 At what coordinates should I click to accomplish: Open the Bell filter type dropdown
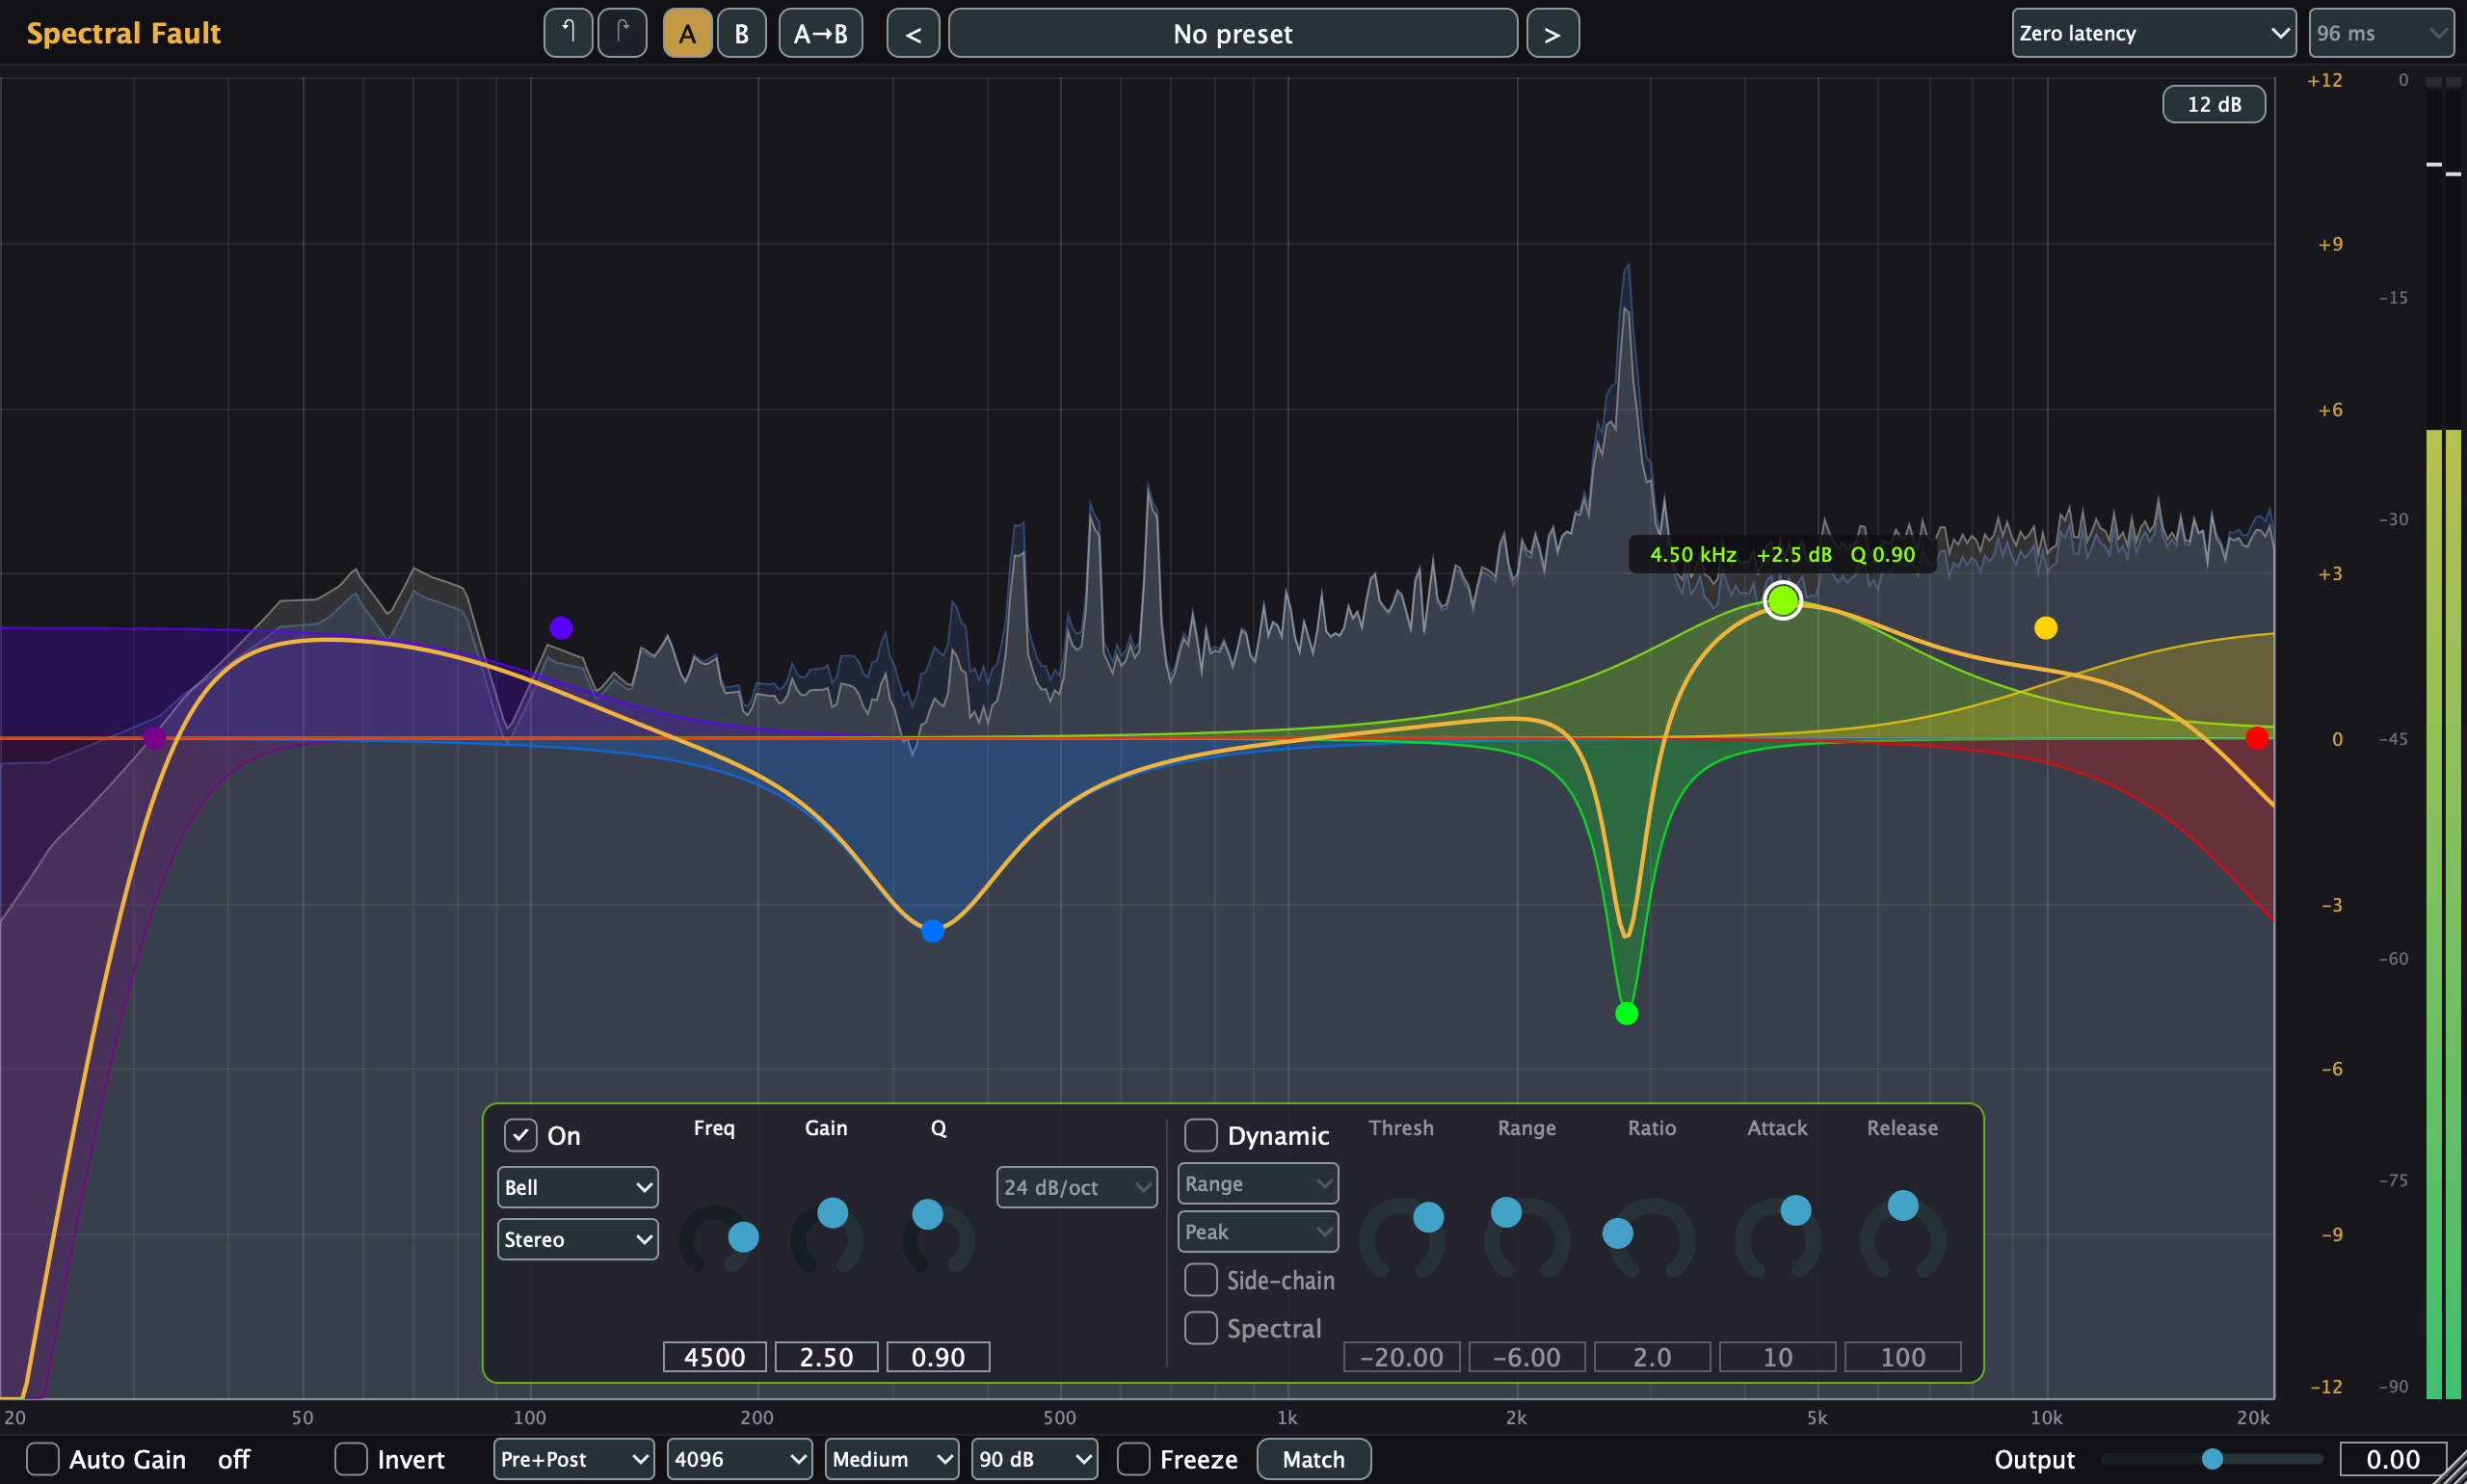(x=577, y=1187)
